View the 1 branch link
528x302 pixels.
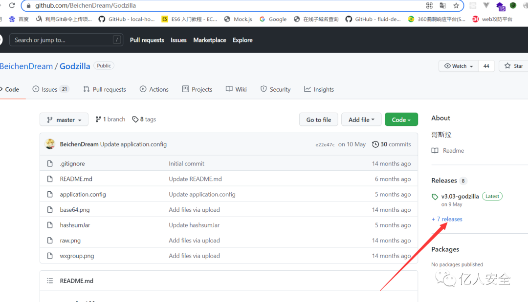pyautogui.click(x=110, y=119)
